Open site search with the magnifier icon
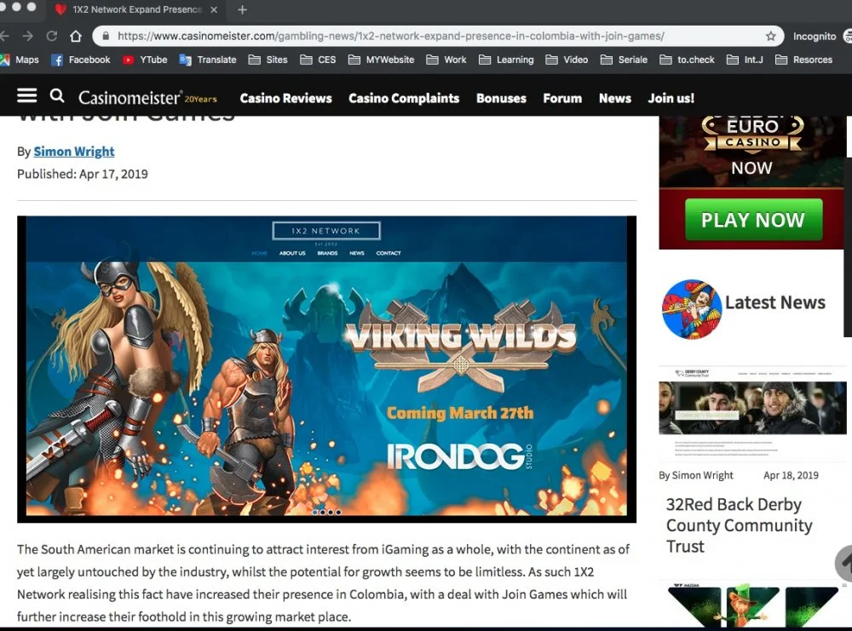The width and height of the screenshot is (852, 631). coord(57,96)
